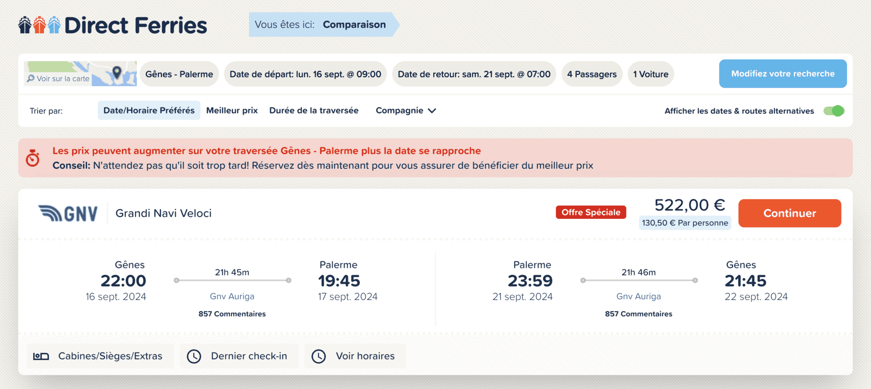The width and height of the screenshot is (871, 389).
Task: Select Date/Horaire Préférés sorting
Action: point(149,110)
